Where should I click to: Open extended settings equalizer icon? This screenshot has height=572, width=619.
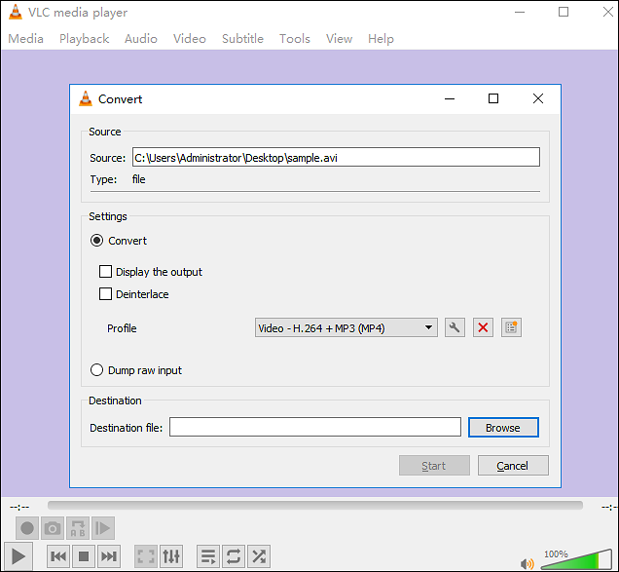click(x=171, y=556)
